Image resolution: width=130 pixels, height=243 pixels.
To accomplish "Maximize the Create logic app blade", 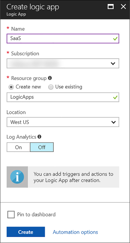I will (111, 6).
